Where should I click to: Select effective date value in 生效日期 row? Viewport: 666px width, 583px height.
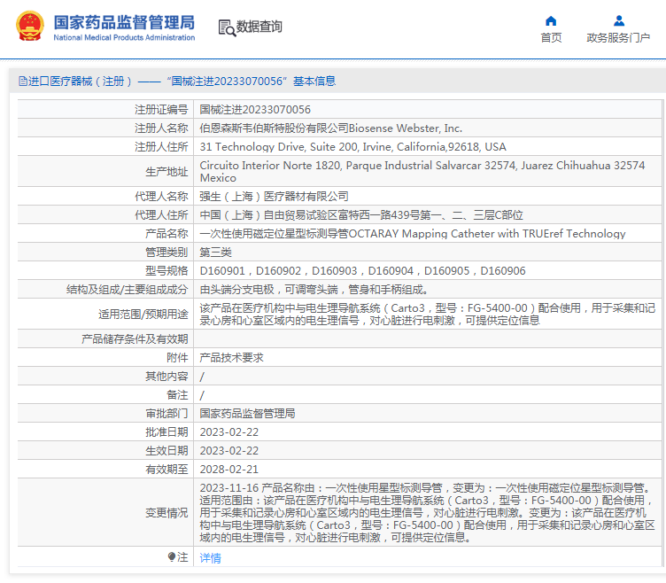[228, 451]
